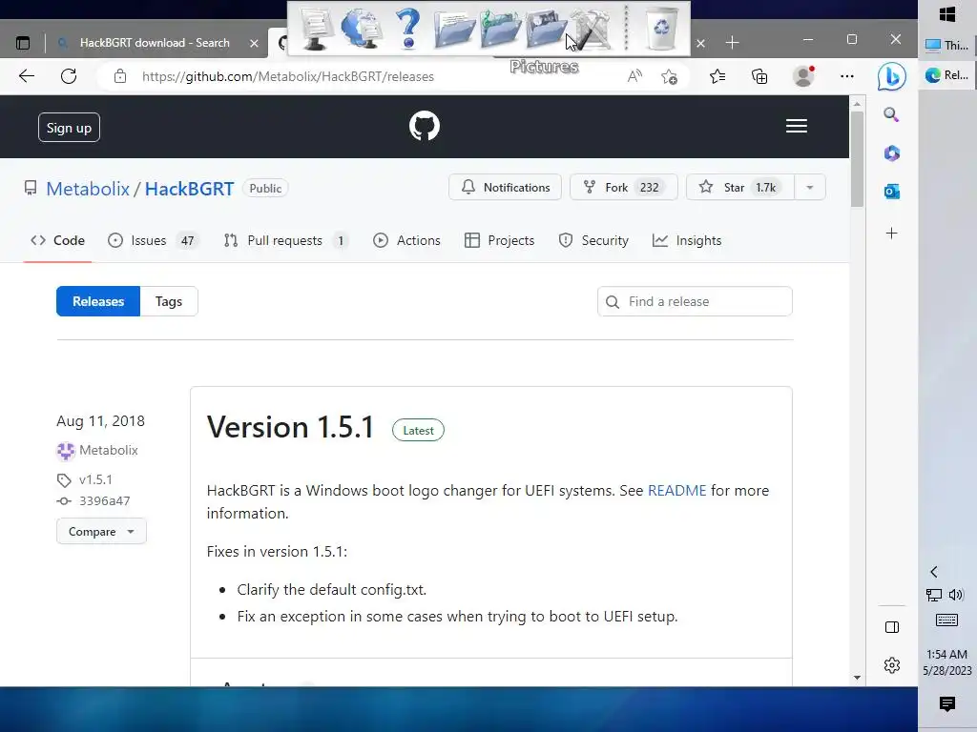
Task: Open the Windows Start button
Action: coord(947,13)
